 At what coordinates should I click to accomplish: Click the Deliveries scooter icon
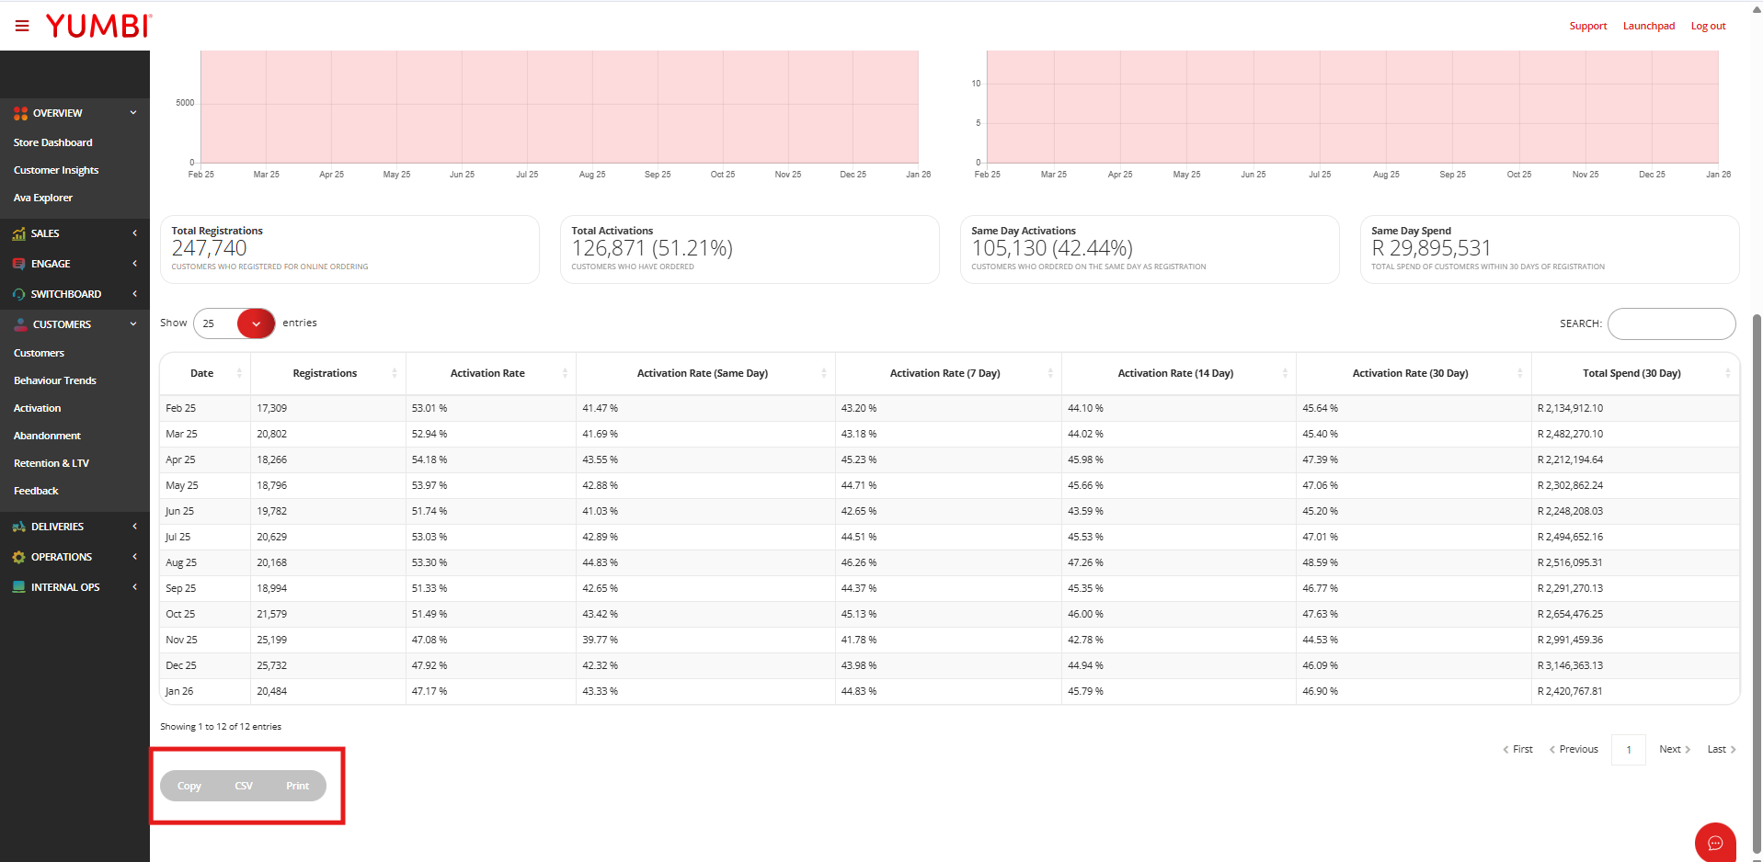(x=19, y=527)
